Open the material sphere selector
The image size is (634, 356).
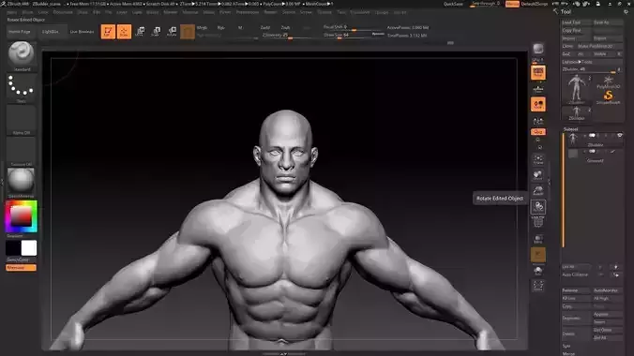tap(21, 183)
